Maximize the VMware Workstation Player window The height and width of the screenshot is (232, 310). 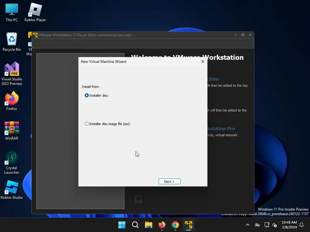click(243, 35)
